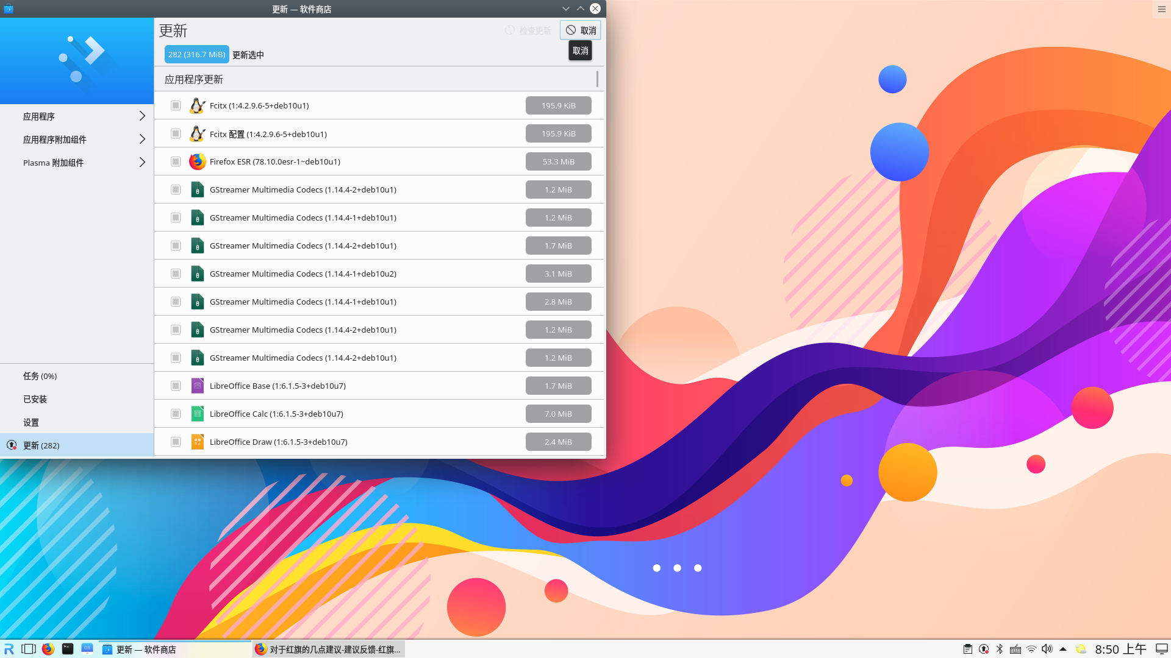Open the 设置 page in sidebar
Image resolution: width=1171 pixels, height=658 pixels.
coord(31,422)
